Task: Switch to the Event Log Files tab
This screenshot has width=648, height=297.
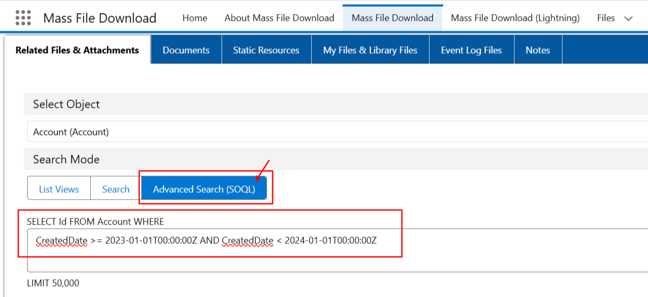Action: 471,50
